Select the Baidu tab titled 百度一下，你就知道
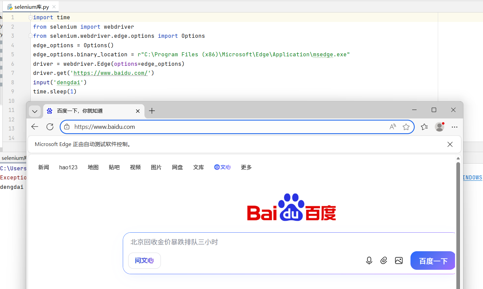The width and height of the screenshot is (483, 289). (x=94, y=111)
